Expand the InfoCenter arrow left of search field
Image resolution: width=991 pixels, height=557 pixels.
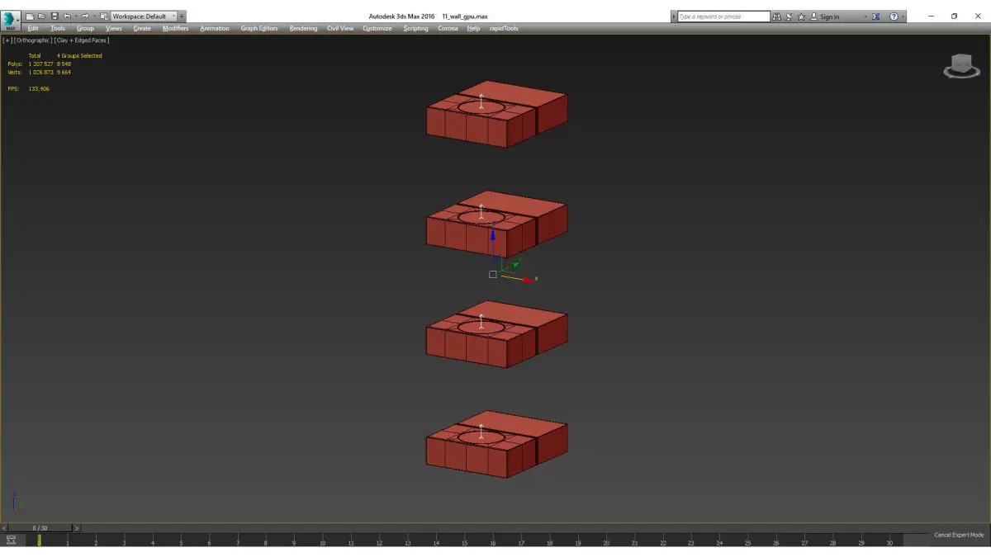[x=673, y=17]
